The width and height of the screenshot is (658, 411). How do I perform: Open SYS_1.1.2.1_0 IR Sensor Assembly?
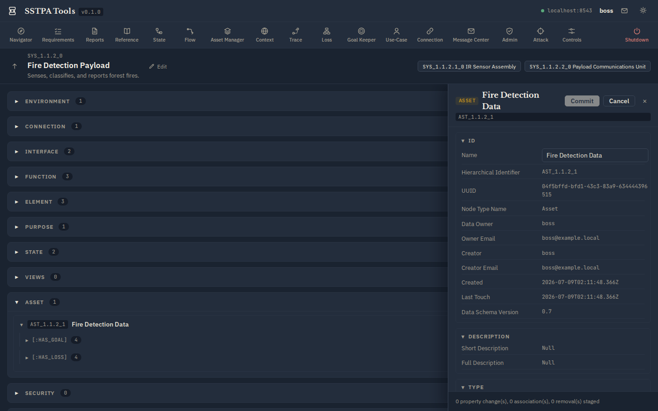(x=469, y=67)
